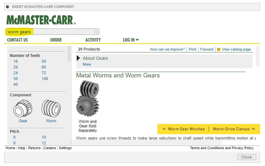Filter Pitch 8
This screenshot has width=265, height=166.
tap(15, 143)
